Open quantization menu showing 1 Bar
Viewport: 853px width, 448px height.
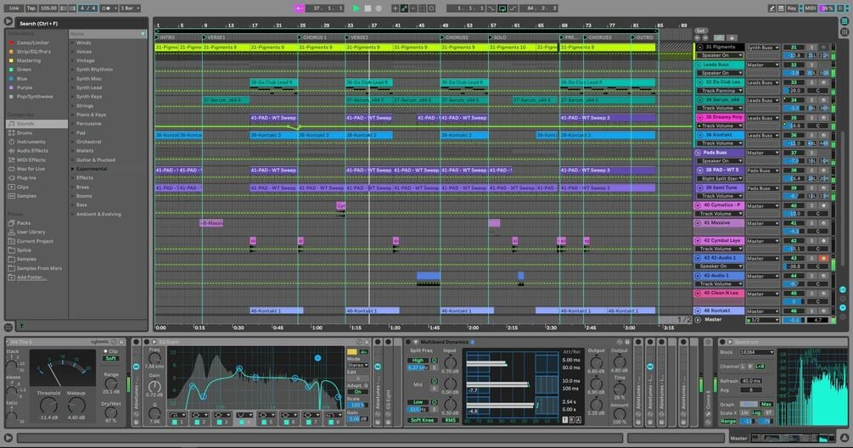click(130, 8)
